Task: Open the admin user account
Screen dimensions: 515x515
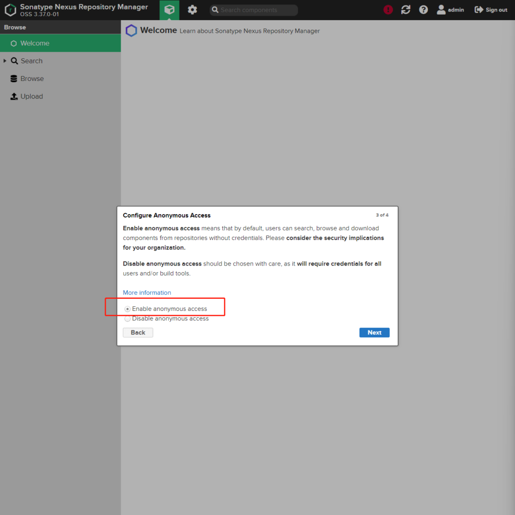Action: 450,10
